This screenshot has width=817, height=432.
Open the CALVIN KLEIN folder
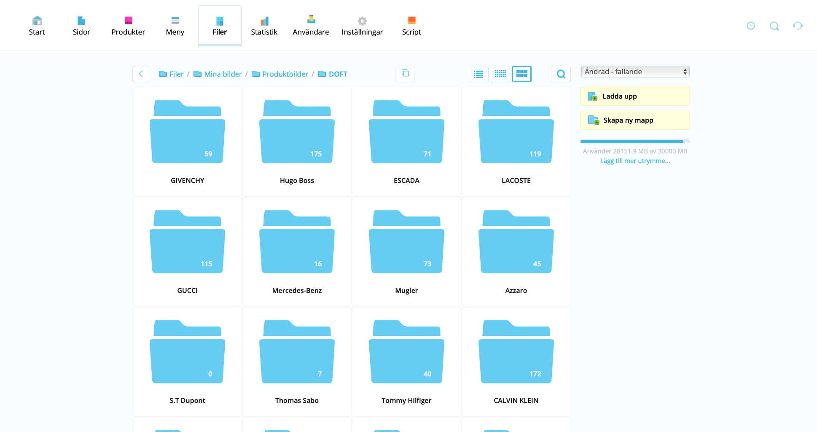[516, 362]
